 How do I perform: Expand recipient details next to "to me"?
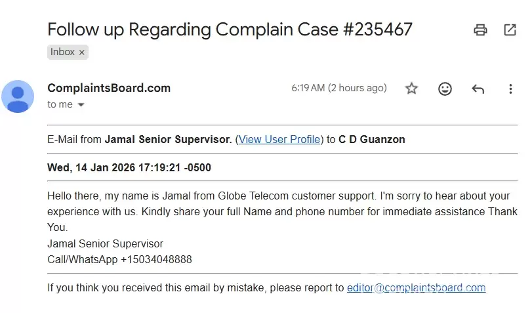[81, 105]
